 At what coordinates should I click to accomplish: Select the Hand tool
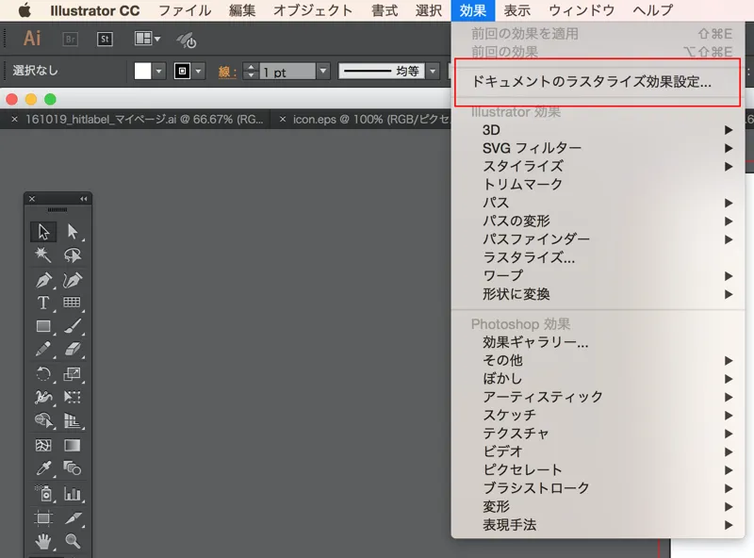[x=43, y=541]
